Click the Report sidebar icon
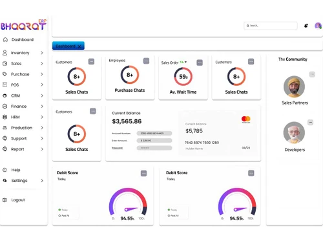This screenshot has width=323, height=242. click(x=5, y=149)
